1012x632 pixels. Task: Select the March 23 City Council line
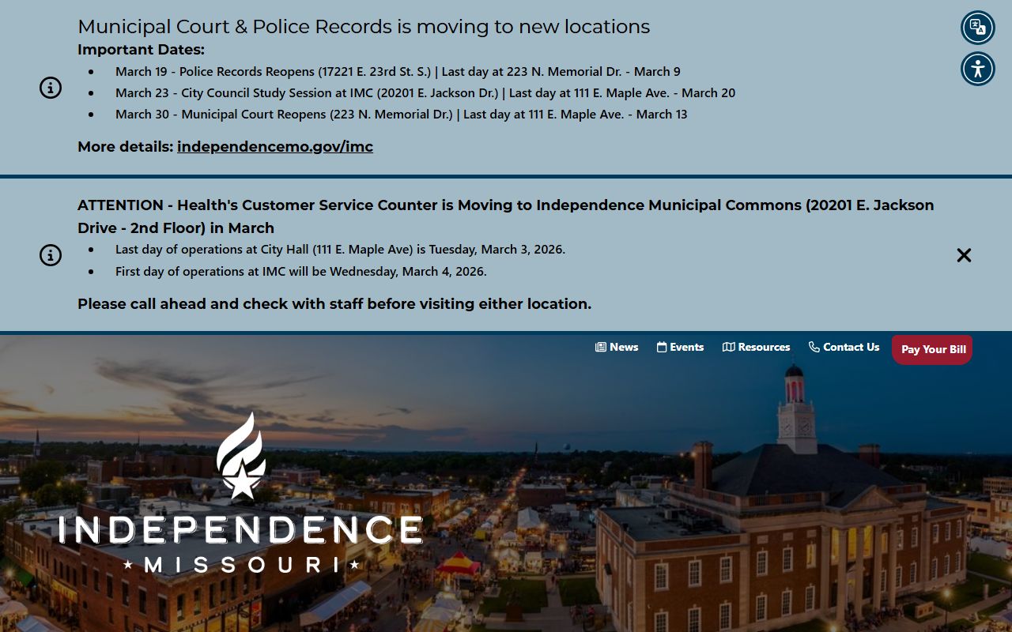point(425,92)
